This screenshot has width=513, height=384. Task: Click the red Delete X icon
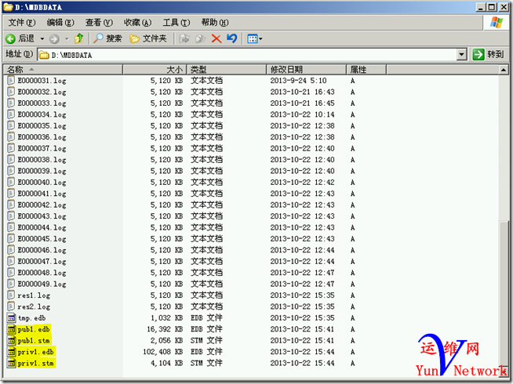tap(216, 39)
